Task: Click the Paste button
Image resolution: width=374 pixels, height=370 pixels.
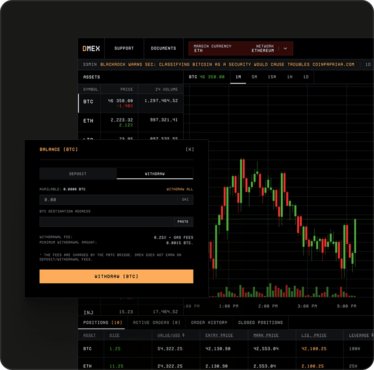Action: click(x=183, y=221)
